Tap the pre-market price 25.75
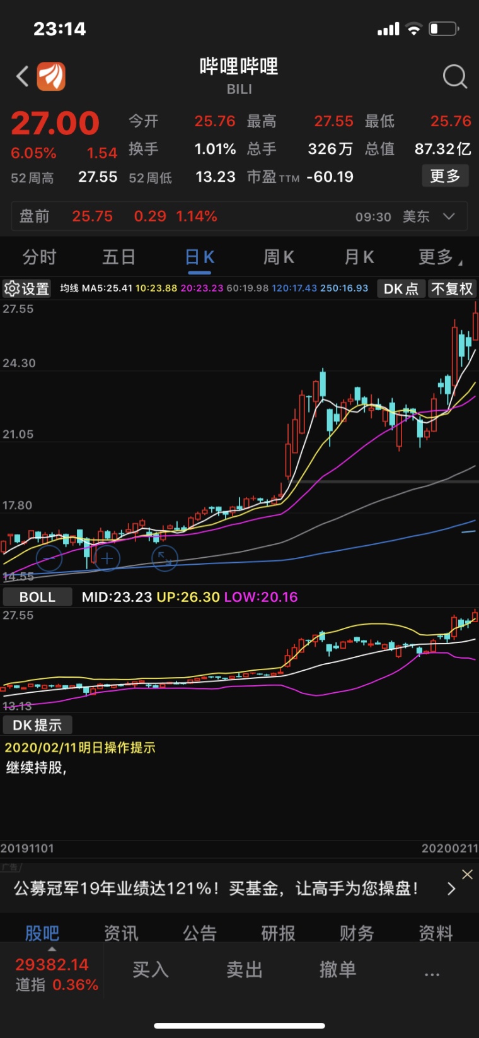This screenshot has width=479, height=1038. (x=92, y=216)
